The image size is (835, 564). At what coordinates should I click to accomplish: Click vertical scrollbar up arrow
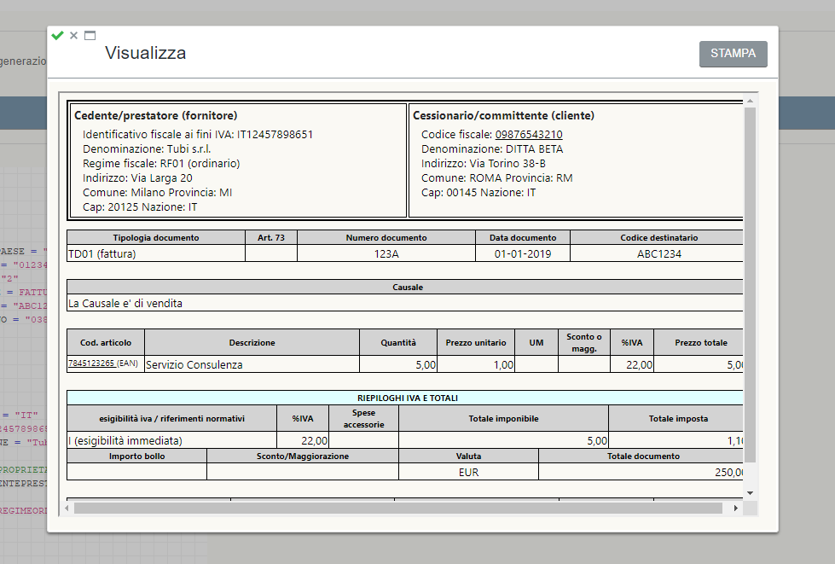click(750, 101)
